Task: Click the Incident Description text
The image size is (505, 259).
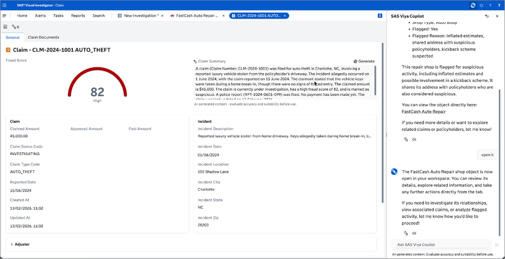Action: click(284, 136)
